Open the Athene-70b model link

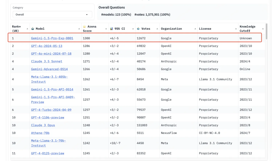point(40,133)
